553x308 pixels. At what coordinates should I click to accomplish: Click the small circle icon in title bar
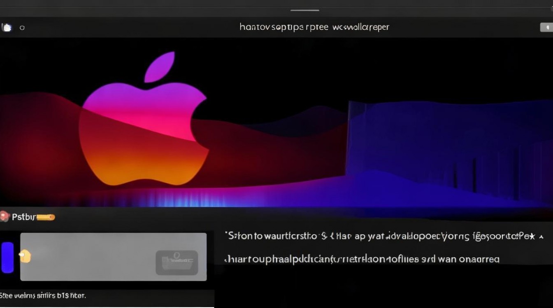(x=22, y=28)
